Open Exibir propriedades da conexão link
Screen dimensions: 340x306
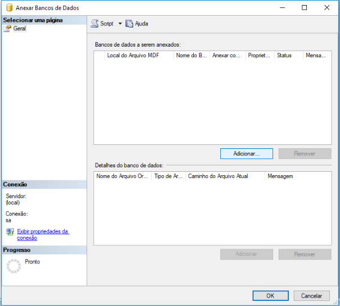[43, 235]
